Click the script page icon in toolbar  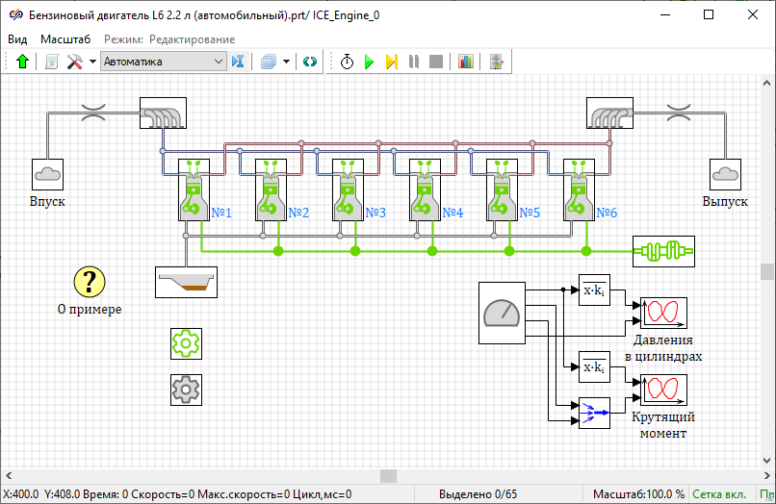51,62
